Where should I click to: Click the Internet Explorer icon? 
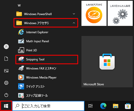21,32
